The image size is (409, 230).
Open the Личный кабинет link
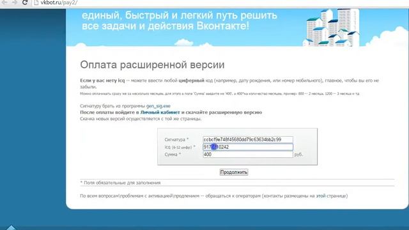click(x=160, y=112)
